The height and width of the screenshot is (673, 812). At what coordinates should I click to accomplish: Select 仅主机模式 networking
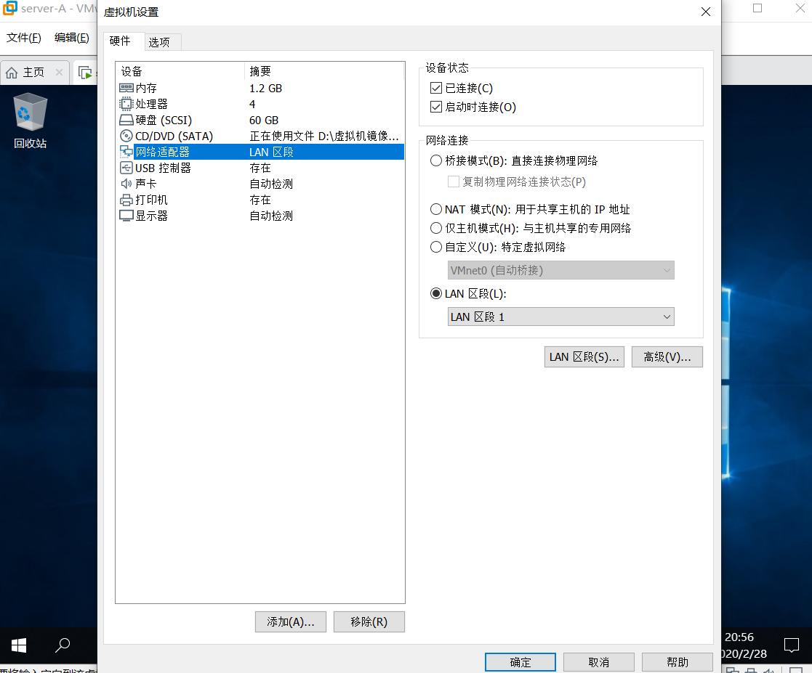pos(436,227)
